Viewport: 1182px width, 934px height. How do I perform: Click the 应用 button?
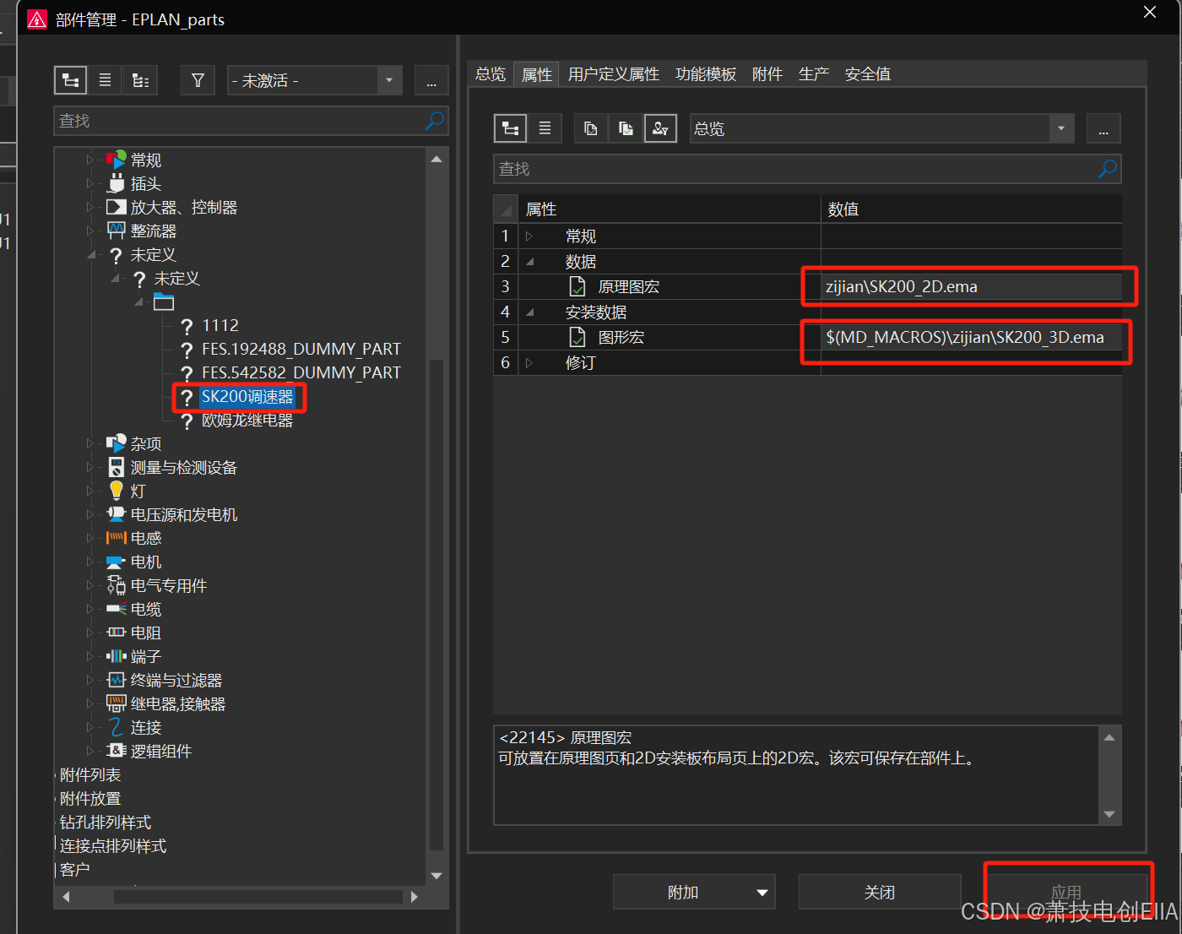point(1066,893)
